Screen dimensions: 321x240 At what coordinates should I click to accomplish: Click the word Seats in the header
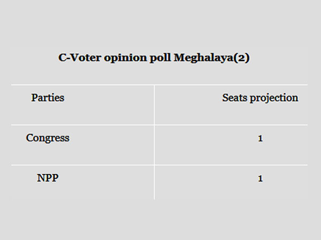point(234,98)
